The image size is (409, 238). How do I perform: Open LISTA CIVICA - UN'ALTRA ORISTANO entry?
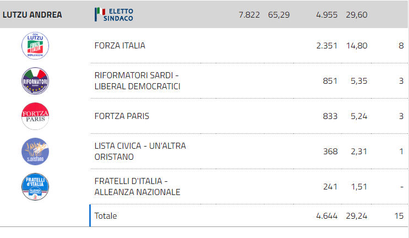[140, 152]
